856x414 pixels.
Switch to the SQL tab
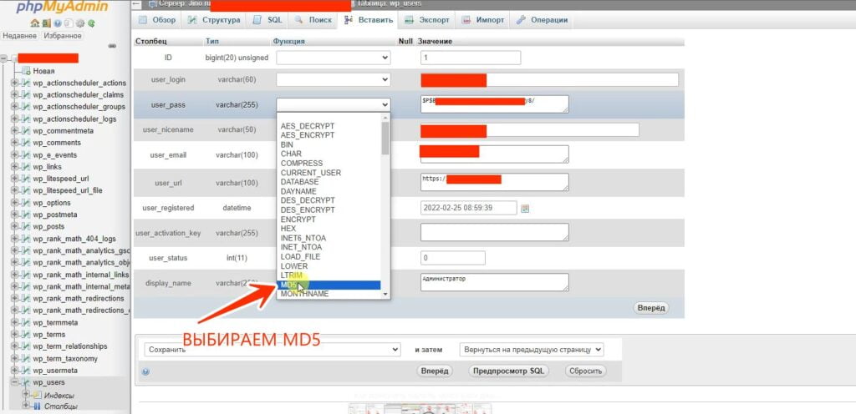tap(268, 20)
